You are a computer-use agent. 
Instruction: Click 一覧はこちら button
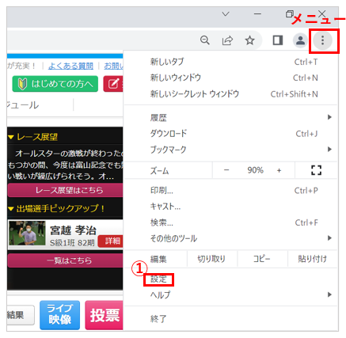click(66, 260)
